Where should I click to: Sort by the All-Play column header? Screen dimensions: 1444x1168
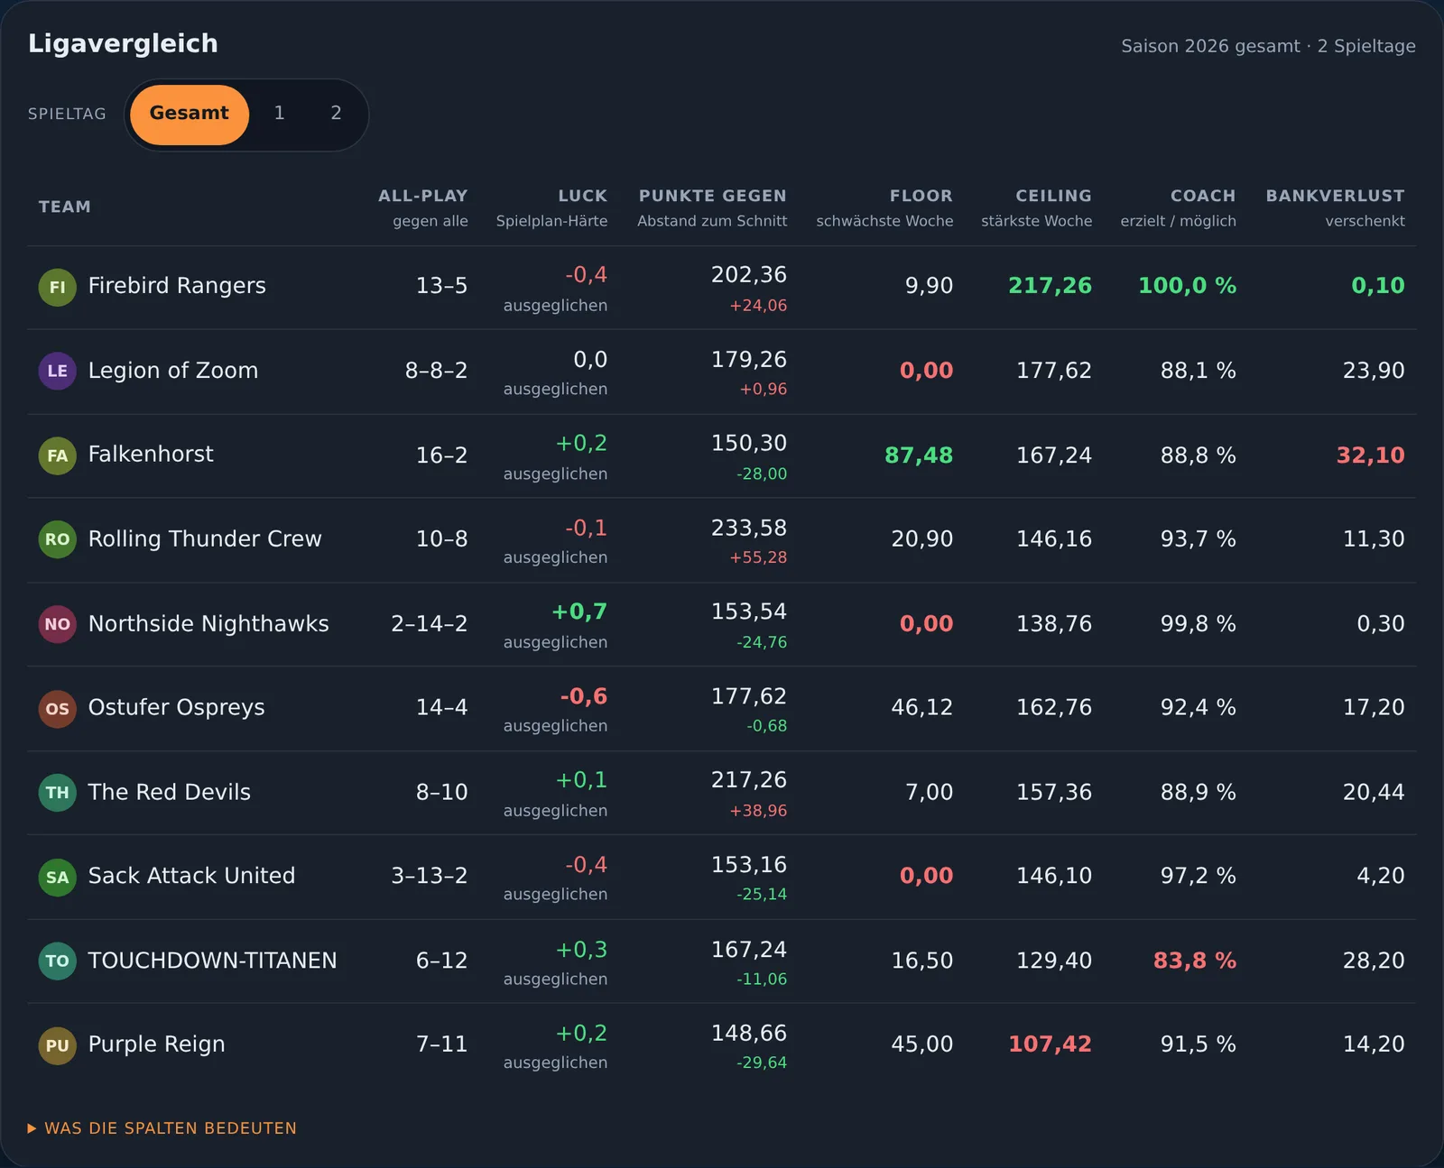click(x=423, y=196)
